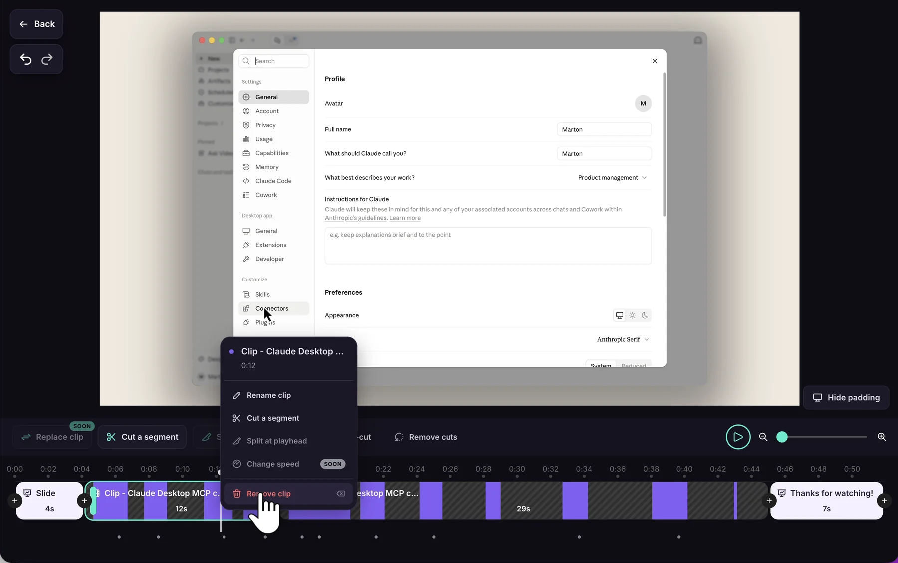This screenshot has width=898, height=563.
Task: Open the Memory settings item
Action: [274, 167]
